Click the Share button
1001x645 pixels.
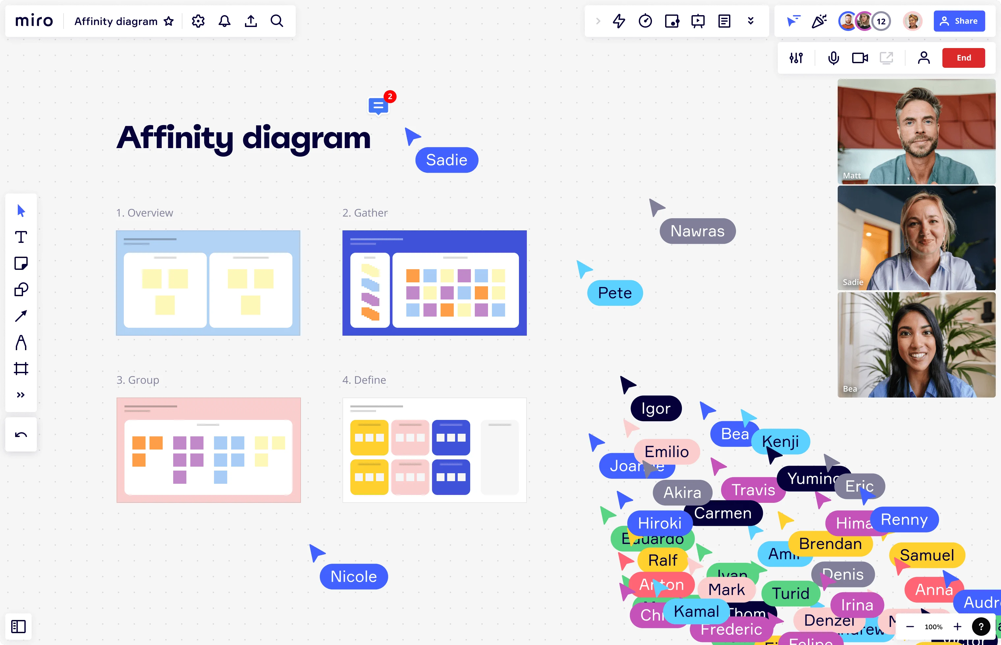[x=960, y=21]
